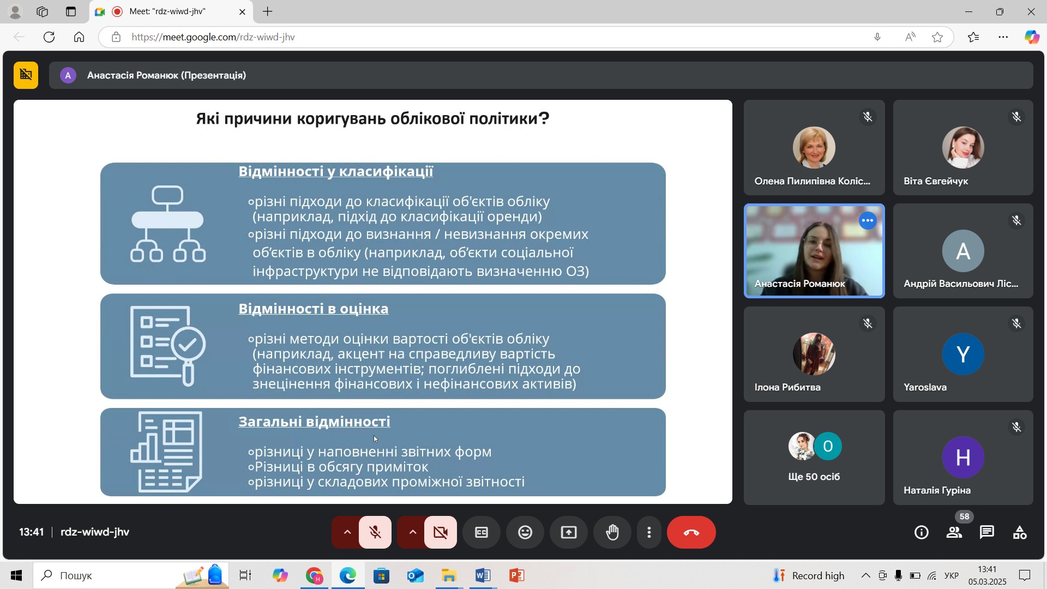The image size is (1047, 589).
Task: Leave call with the red hang-up button
Action: [691, 532]
